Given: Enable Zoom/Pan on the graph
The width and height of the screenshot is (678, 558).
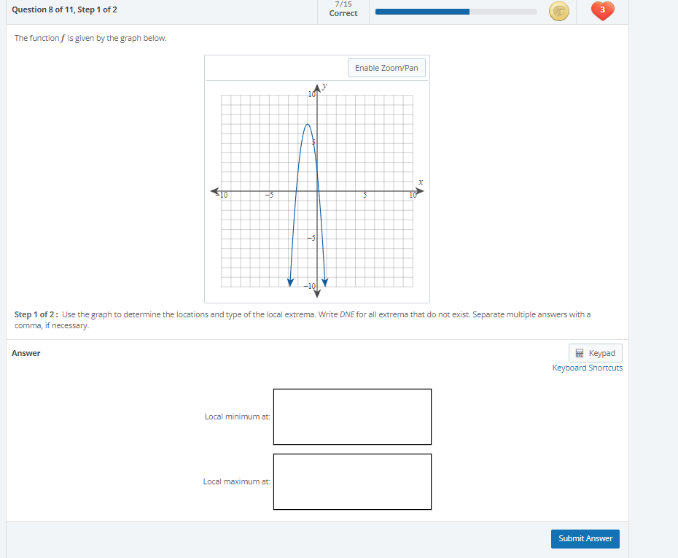Looking at the screenshot, I should (x=386, y=67).
